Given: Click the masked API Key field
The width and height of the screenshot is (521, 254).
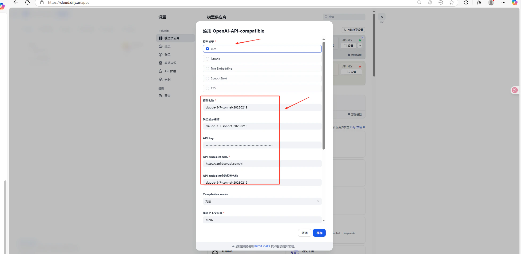Looking at the screenshot, I should coord(262,145).
